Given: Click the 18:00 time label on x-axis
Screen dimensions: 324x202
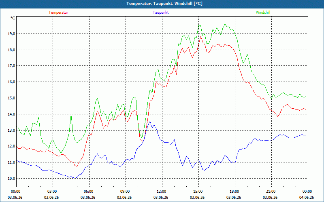Looking at the screenshot, I should 234,191.
